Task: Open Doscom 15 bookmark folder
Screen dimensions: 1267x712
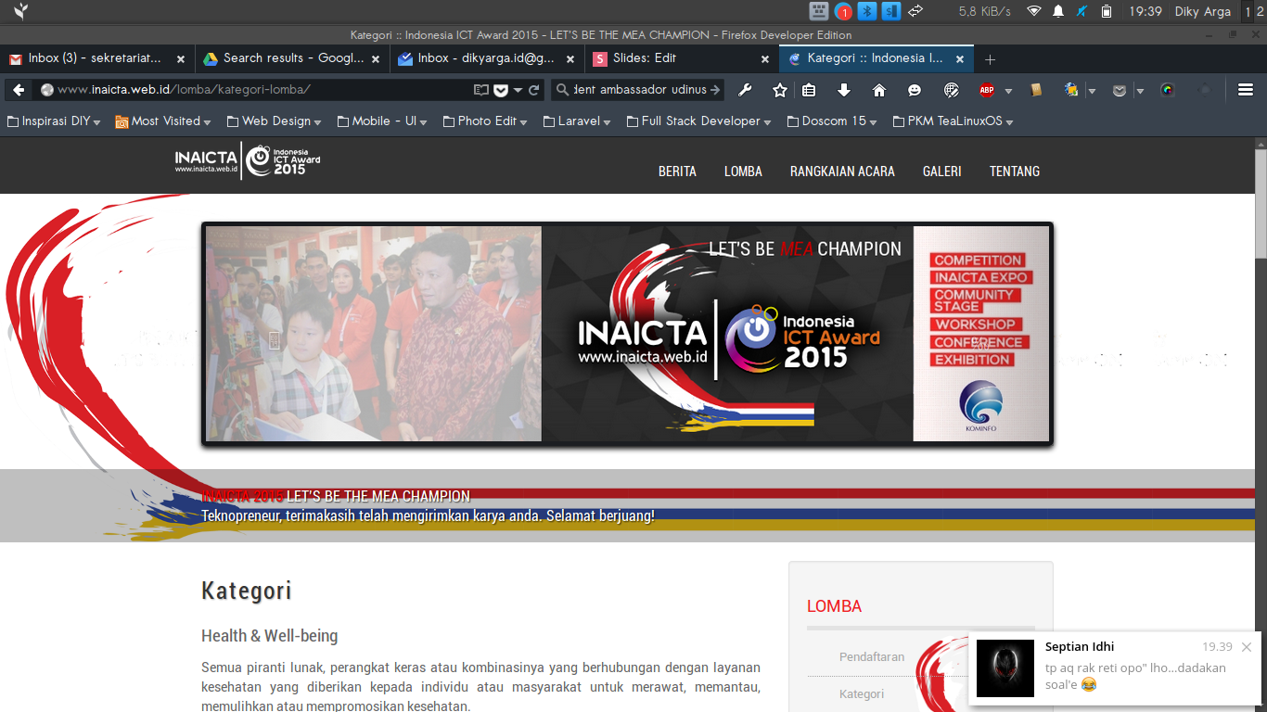Action: [831, 121]
